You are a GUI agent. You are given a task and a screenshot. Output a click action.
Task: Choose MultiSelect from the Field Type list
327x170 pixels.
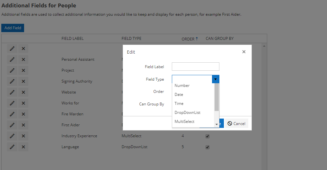click(x=184, y=121)
